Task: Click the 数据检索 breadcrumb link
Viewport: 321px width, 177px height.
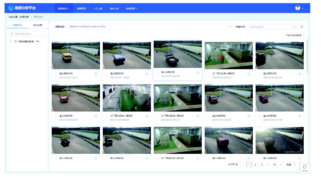Action: pos(24,17)
